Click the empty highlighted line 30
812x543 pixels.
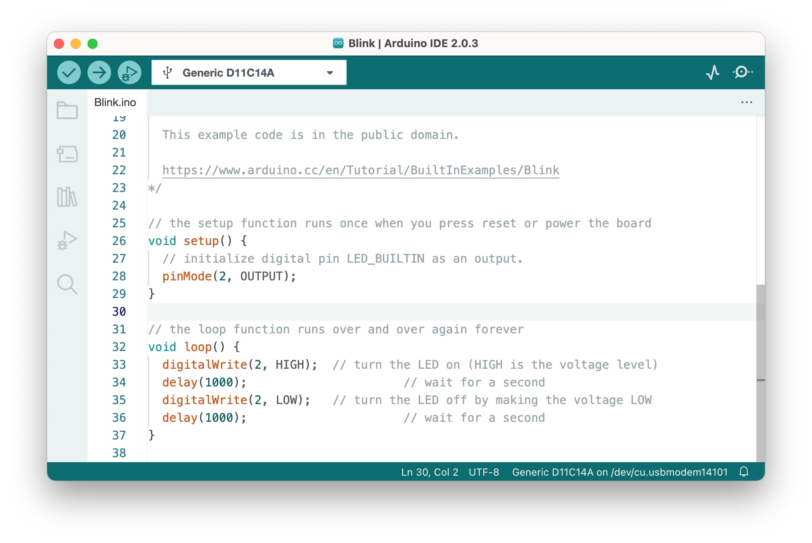452,311
